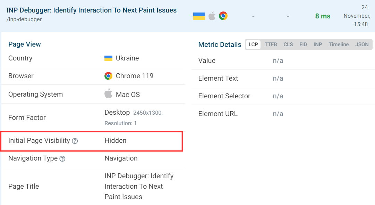
Task: Select the LCP metric tab
Action: pyautogui.click(x=253, y=44)
